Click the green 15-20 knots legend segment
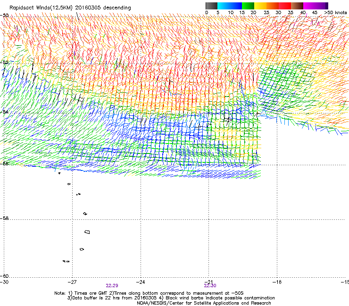This screenshot has width=349, height=306. point(248,6)
